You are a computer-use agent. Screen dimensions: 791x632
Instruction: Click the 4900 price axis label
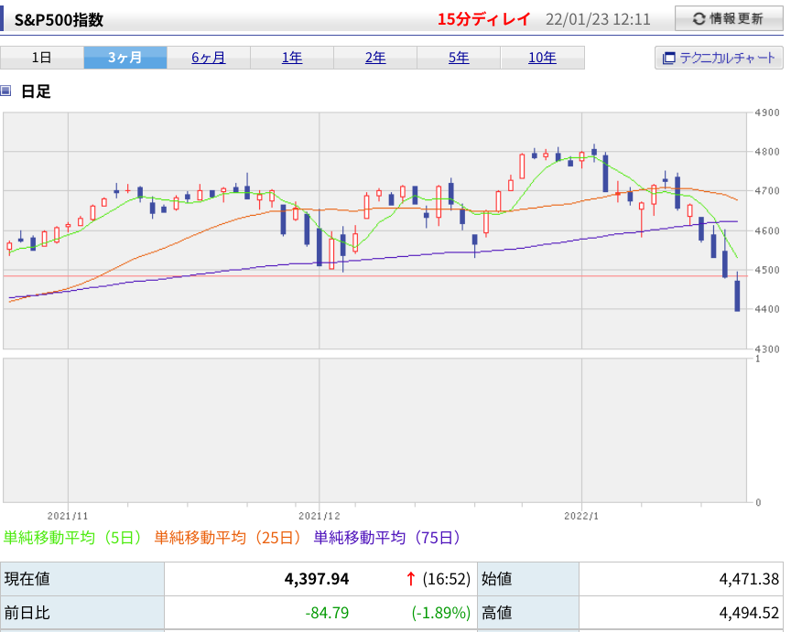click(767, 112)
